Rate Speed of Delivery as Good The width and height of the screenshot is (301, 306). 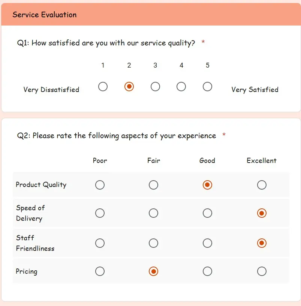tap(207, 213)
